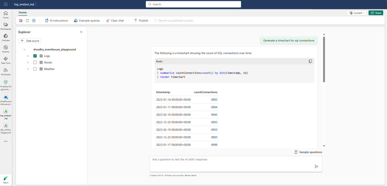Open the settings gear in toolbar
Image resolution: width=387 pixels, height=186 pixels.
(x=34, y=21)
